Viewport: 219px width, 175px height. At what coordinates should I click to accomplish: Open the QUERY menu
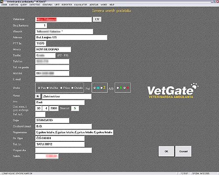24,5
